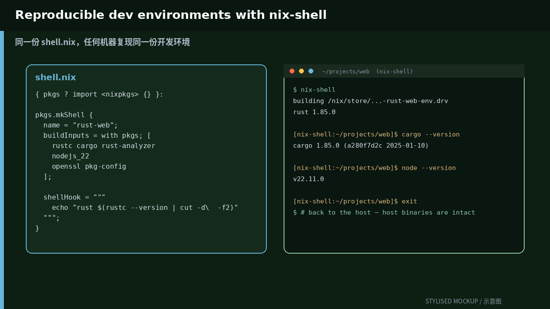
Task: Click the blue dot in terminal title bar
Action: (311, 71)
